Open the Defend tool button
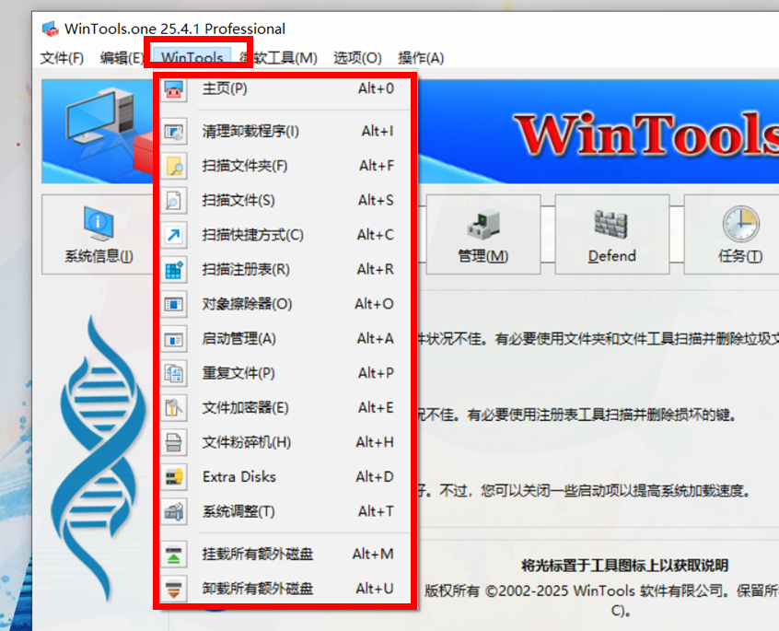Viewport: 779px width, 631px height. [611, 235]
